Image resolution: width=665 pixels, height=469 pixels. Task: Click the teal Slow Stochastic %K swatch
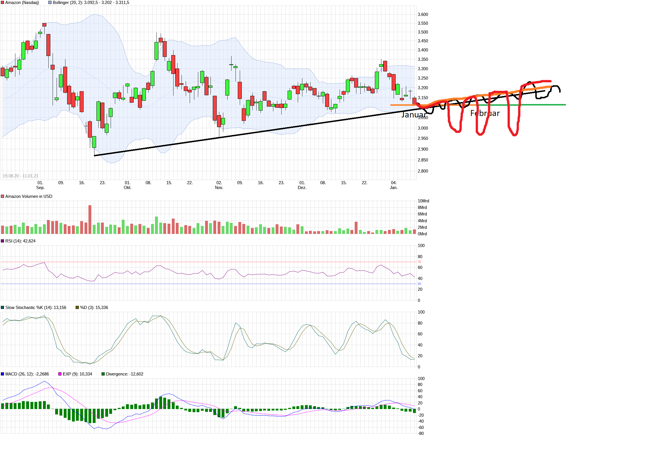[x=3, y=308]
